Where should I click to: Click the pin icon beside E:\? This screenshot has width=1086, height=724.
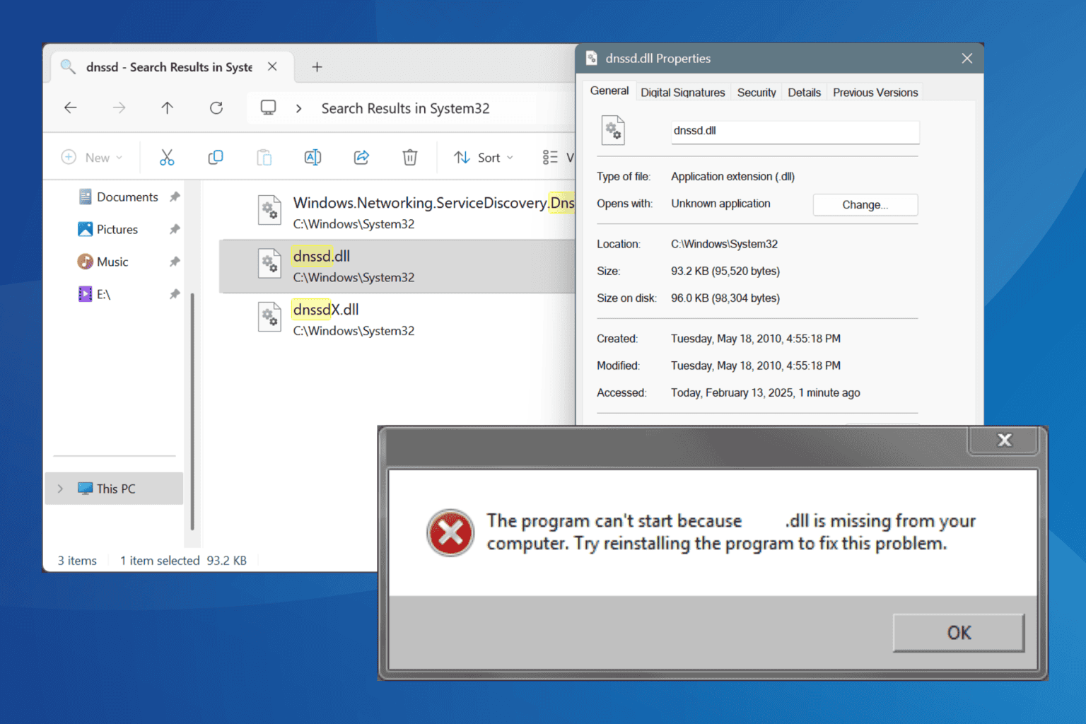[x=175, y=294]
